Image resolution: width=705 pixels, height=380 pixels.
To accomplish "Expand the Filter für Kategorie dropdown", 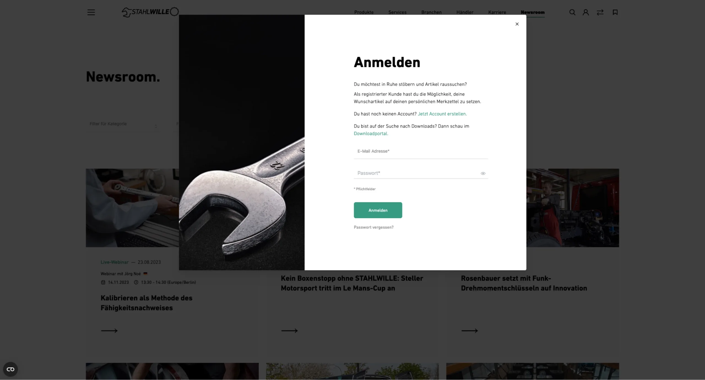I will (123, 124).
